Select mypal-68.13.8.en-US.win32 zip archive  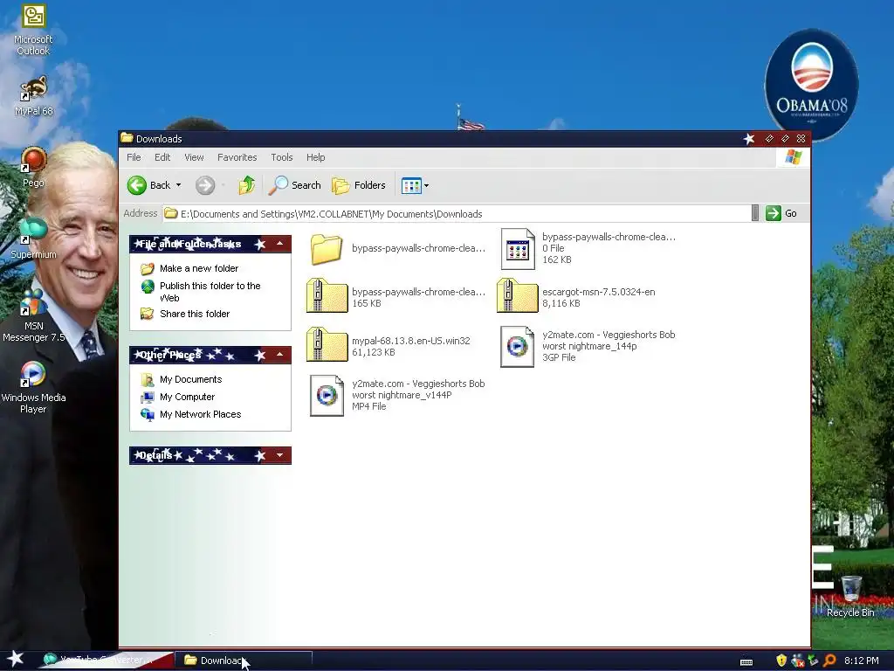(x=389, y=346)
